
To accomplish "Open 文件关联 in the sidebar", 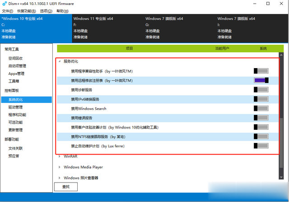I will coord(15,148).
